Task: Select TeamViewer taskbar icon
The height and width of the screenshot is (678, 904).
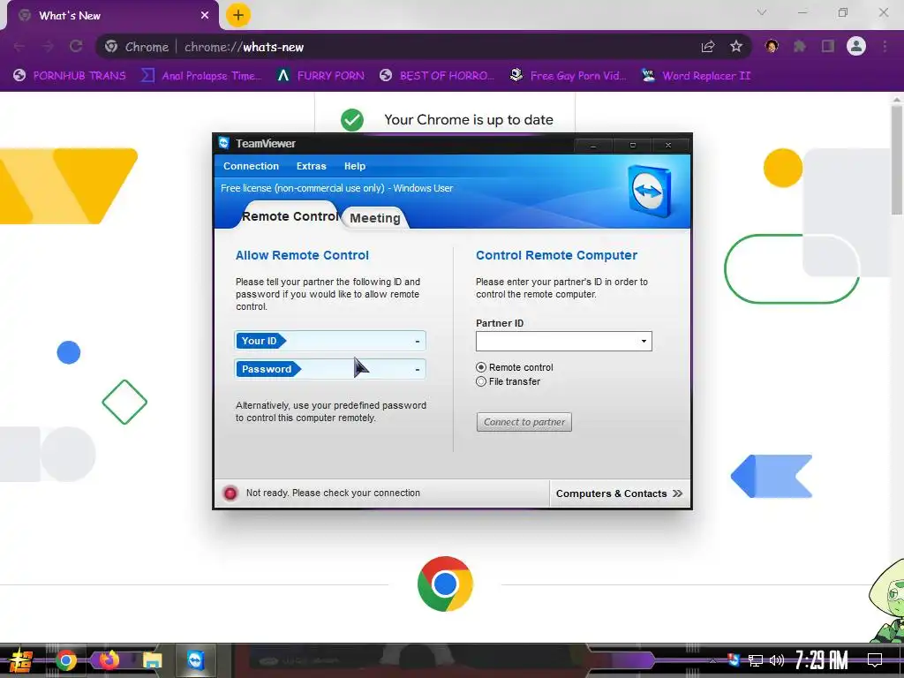Action: (x=195, y=660)
